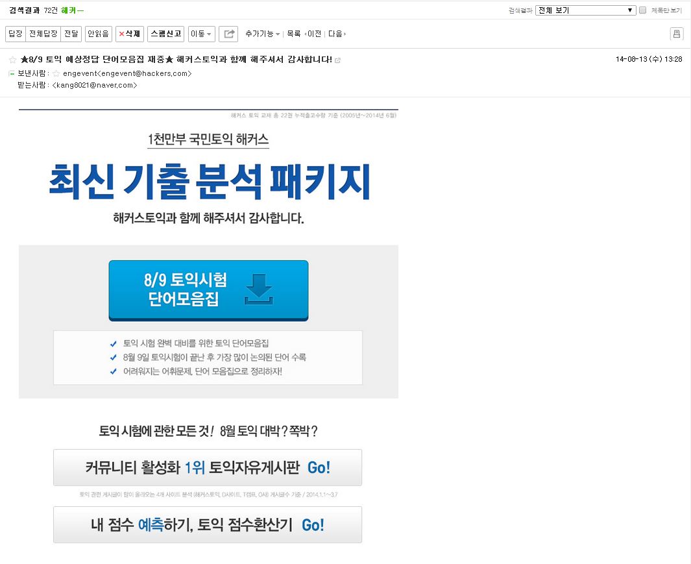Click the 해커스토익과 함께 해주셔서 감사합니다. banner text

(x=208, y=218)
